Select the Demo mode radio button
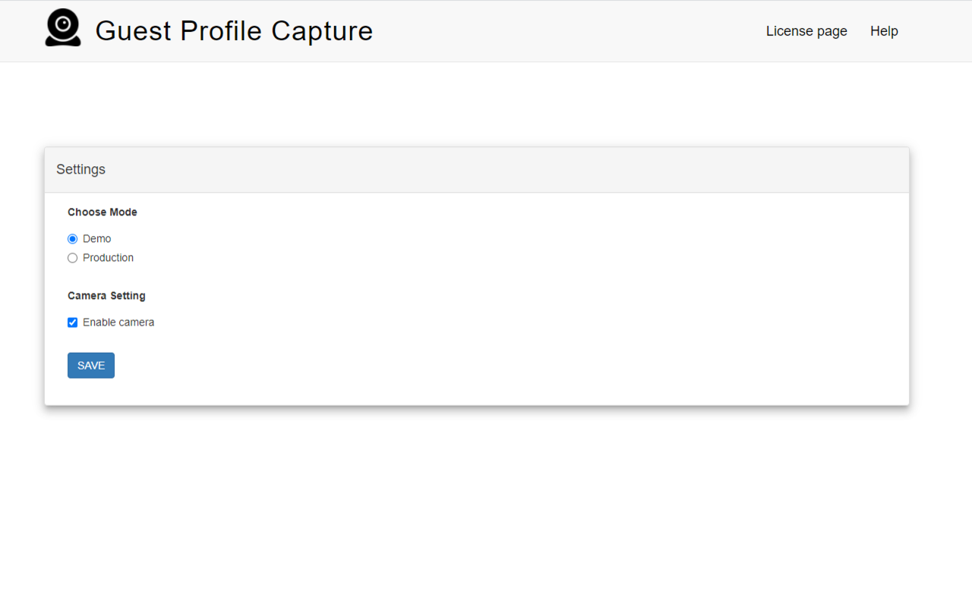 pyautogui.click(x=72, y=238)
